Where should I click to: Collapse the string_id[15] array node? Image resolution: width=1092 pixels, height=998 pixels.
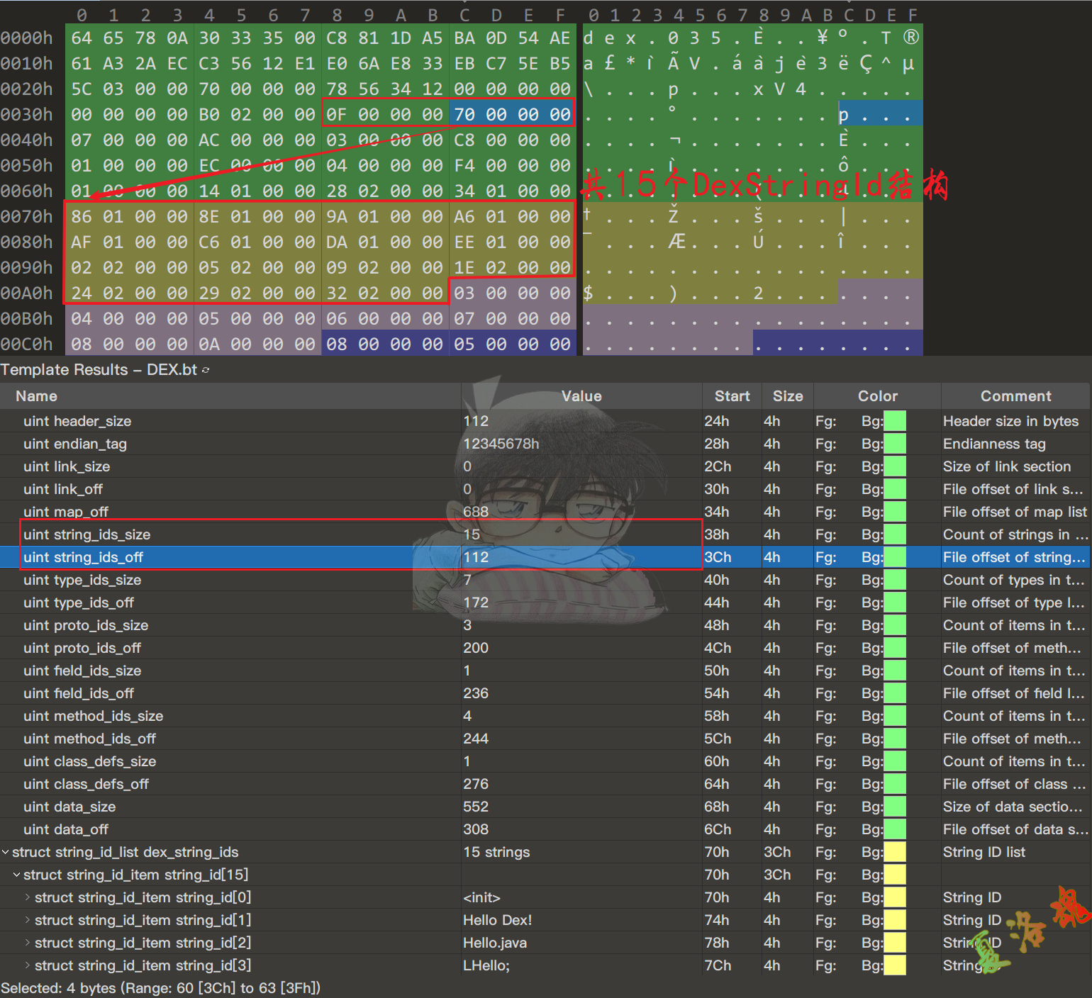pyautogui.click(x=17, y=875)
